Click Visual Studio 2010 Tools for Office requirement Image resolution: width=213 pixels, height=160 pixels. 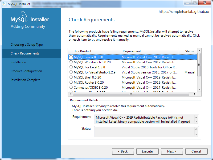pos(149,67)
